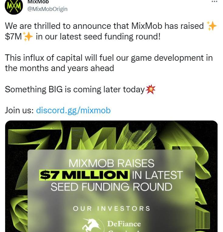
Task: Click the "$7M" amount in the tweet text
Action: 13,37
